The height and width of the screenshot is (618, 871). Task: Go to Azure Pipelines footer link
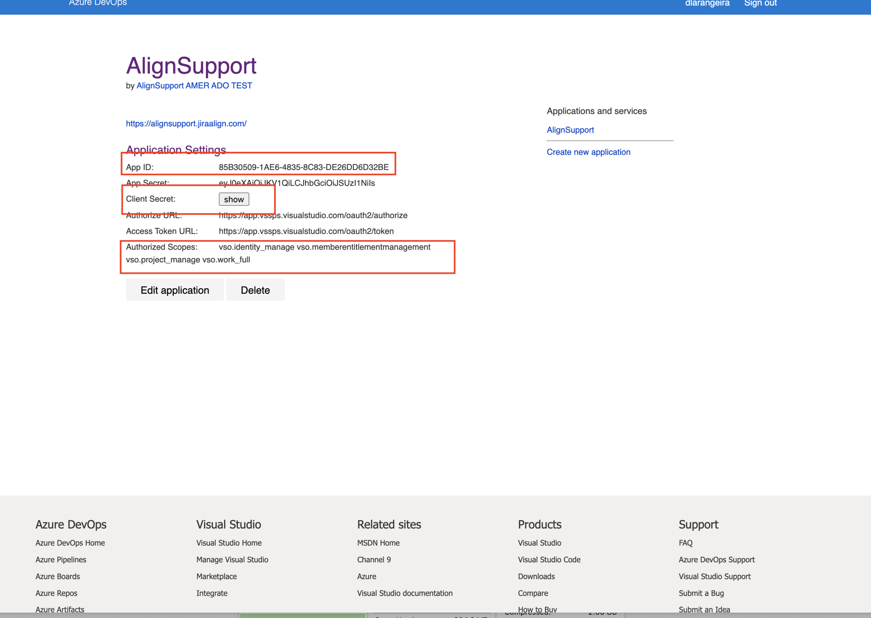pyautogui.click(x=61, y=559)
